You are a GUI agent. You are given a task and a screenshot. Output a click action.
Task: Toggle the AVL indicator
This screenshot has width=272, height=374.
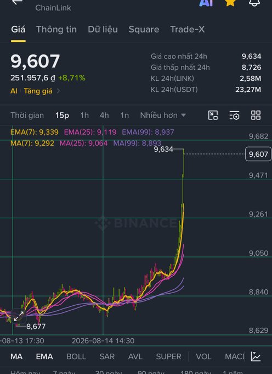pos(135,356)
